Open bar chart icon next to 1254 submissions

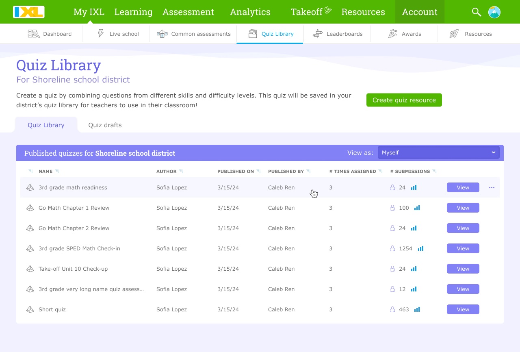click(420, 248)
